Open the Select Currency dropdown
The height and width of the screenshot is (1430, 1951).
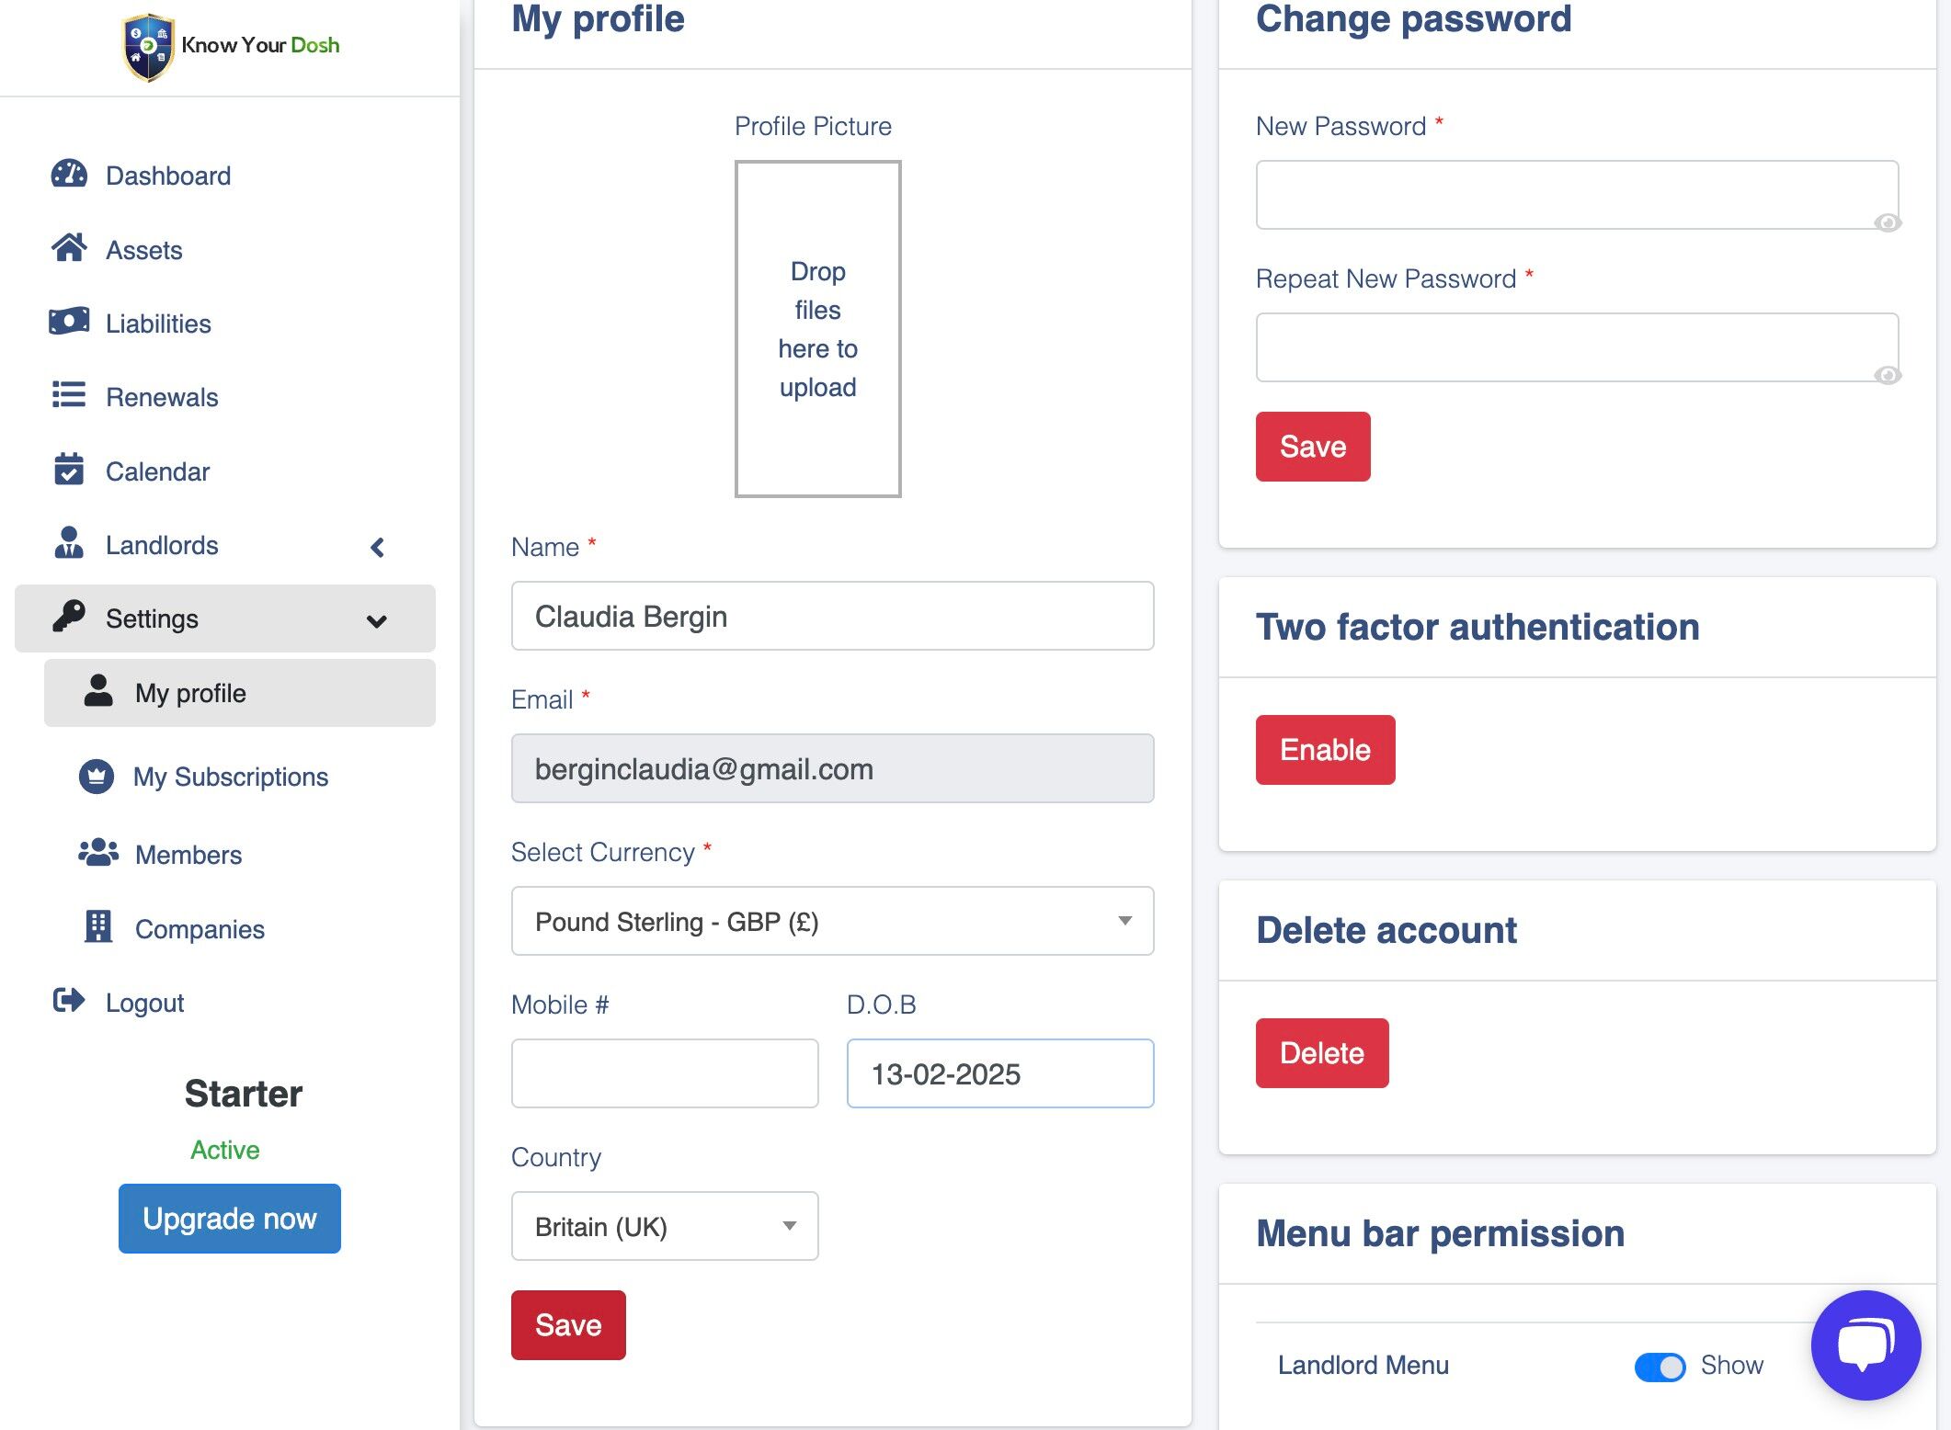[832, 921]
